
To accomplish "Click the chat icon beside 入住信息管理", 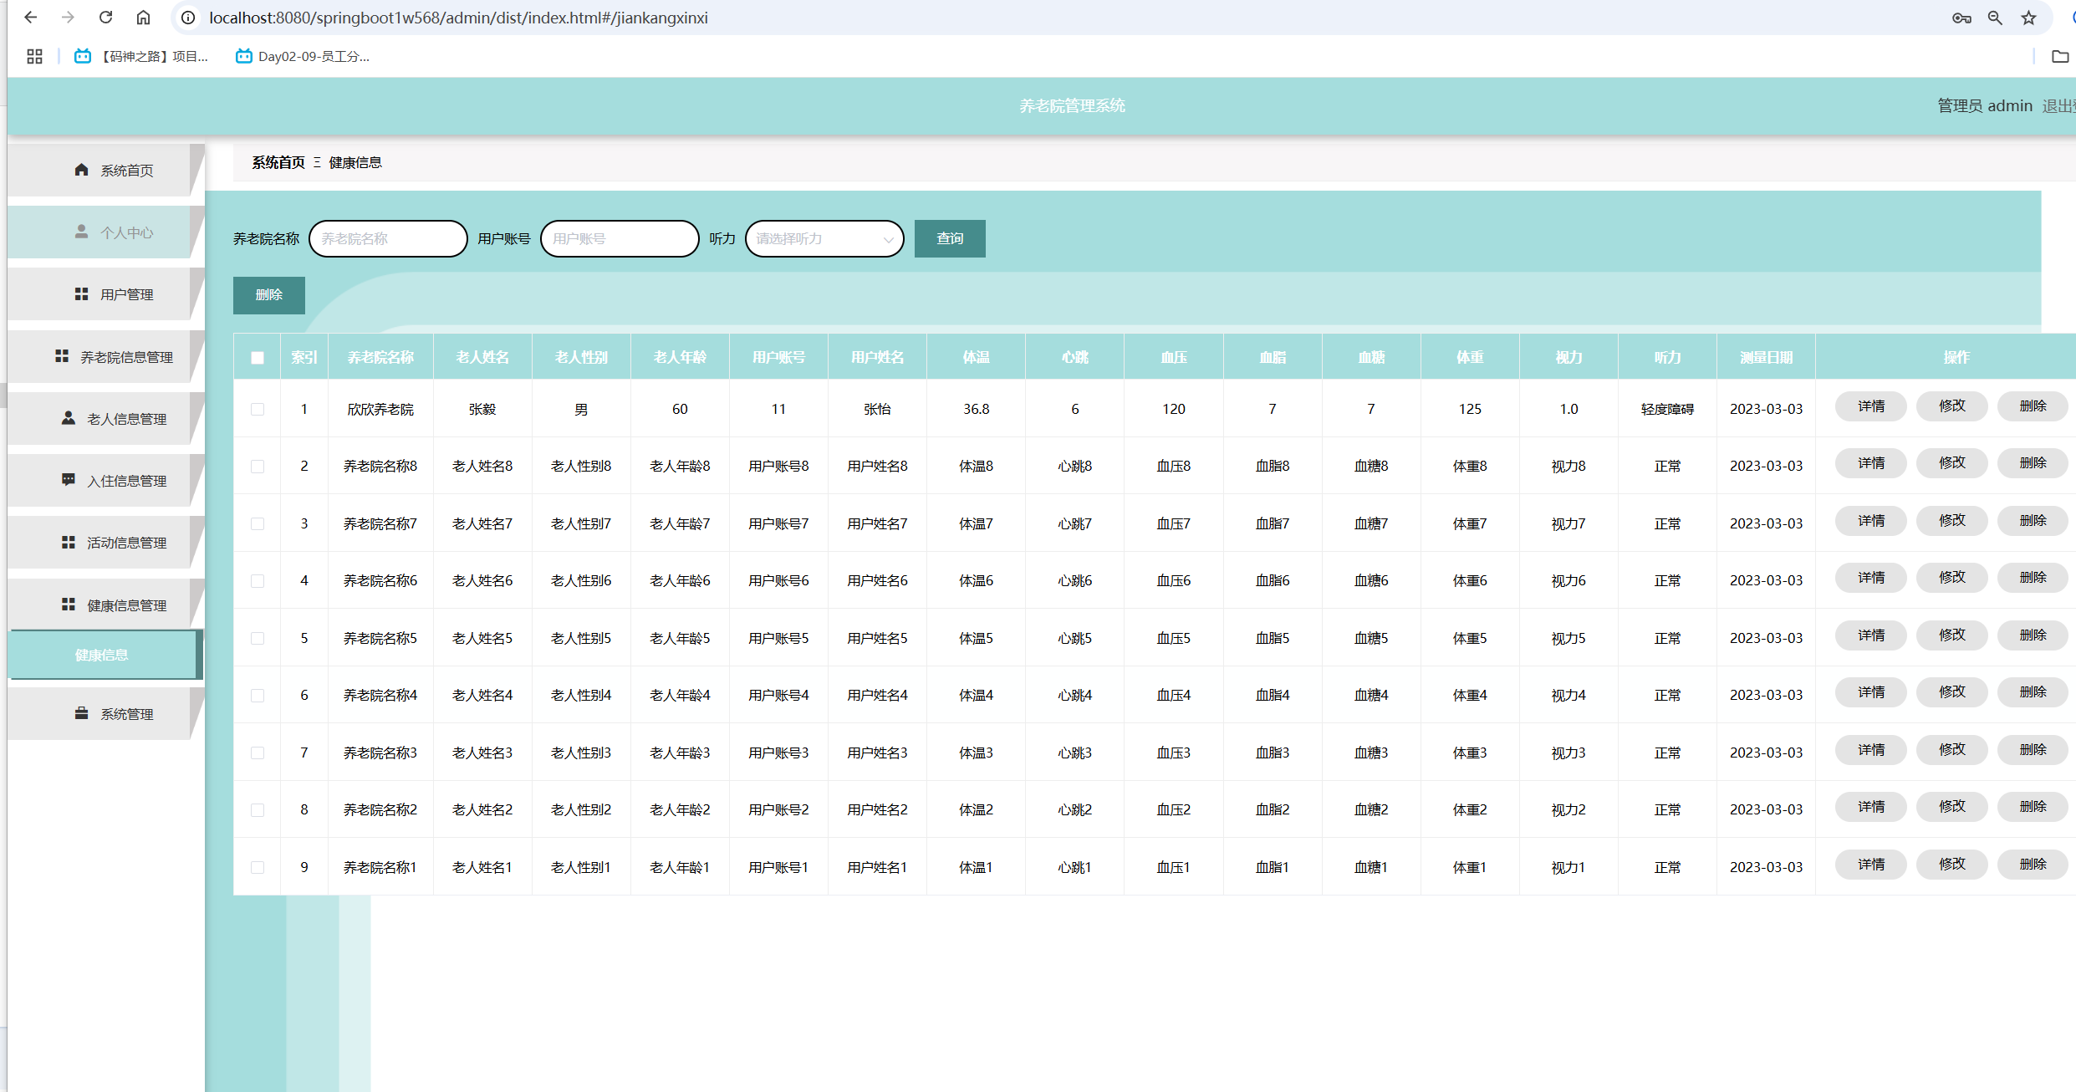I will point(69,480).
